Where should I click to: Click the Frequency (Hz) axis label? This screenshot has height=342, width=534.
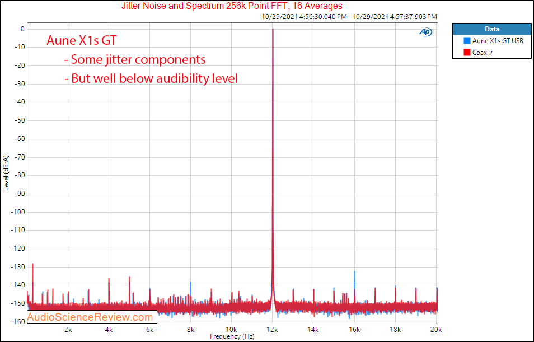[232, 336]
